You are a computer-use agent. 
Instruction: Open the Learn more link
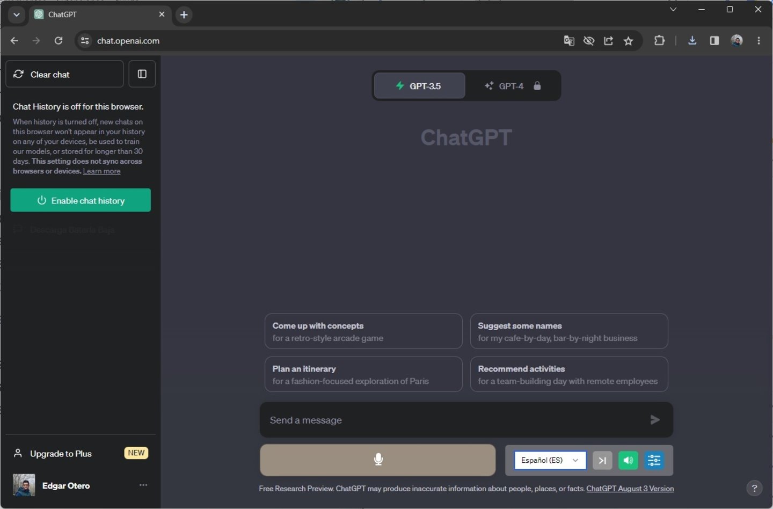101,171
